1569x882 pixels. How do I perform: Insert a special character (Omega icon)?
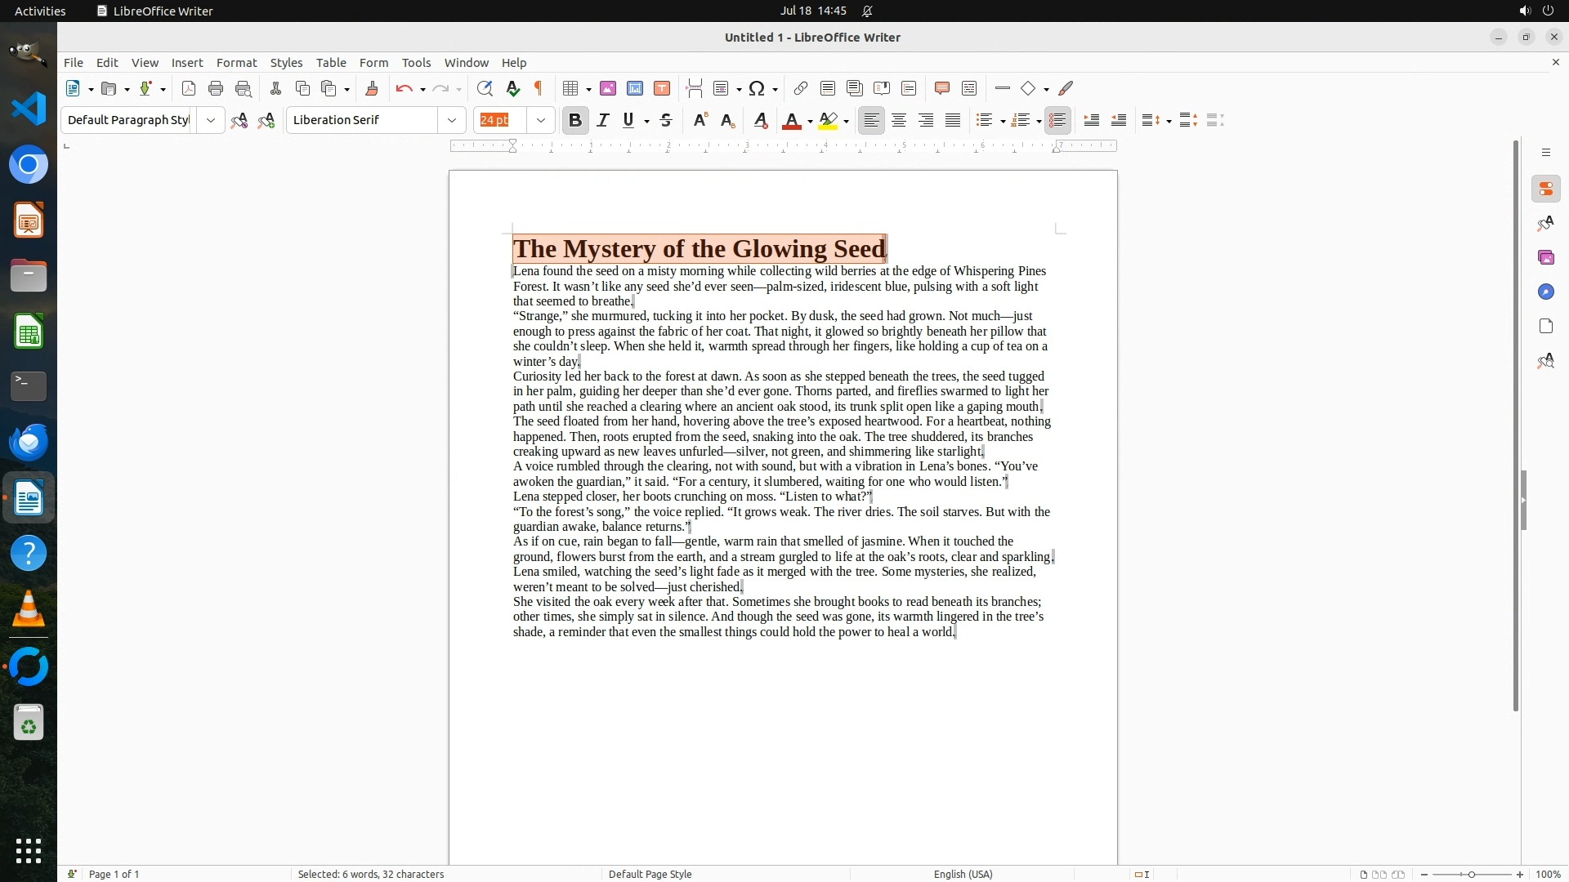coord(757,89)
